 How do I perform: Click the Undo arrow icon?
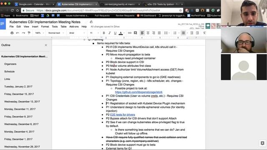pos(18,33)
